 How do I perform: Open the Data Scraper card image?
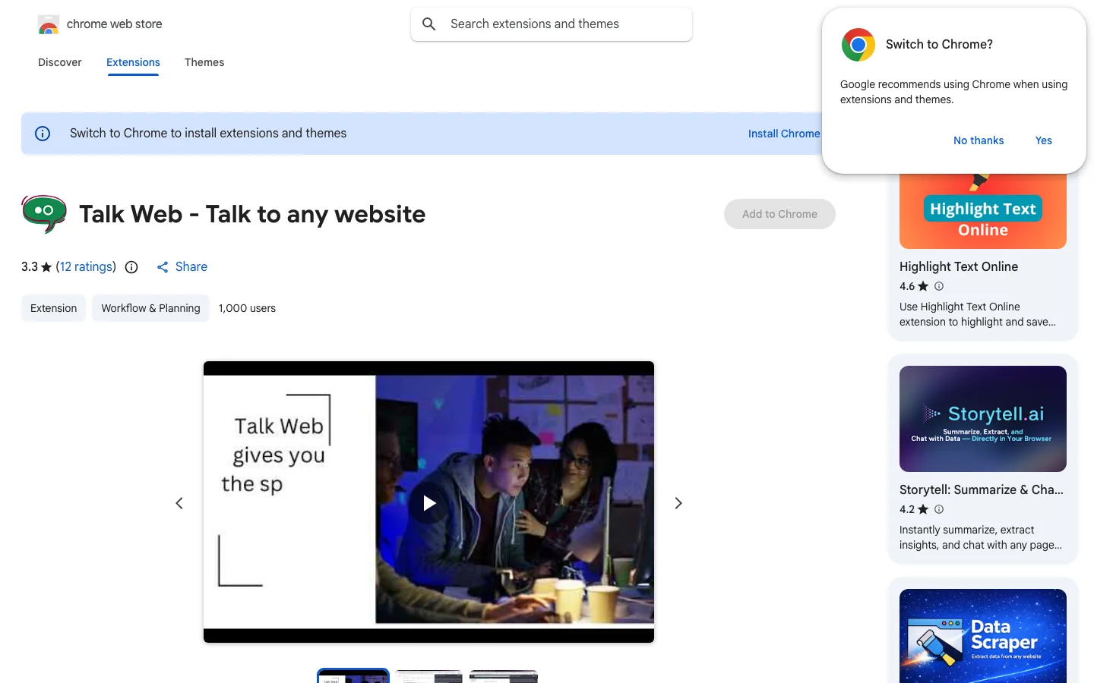983,636
